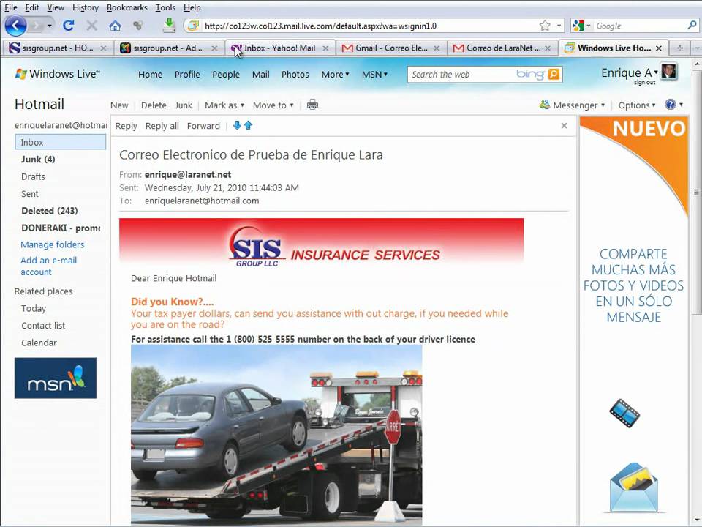Open the Mark as dropdown
The image size is (702, 527).
pyautogui.click(x=224, y=105)
